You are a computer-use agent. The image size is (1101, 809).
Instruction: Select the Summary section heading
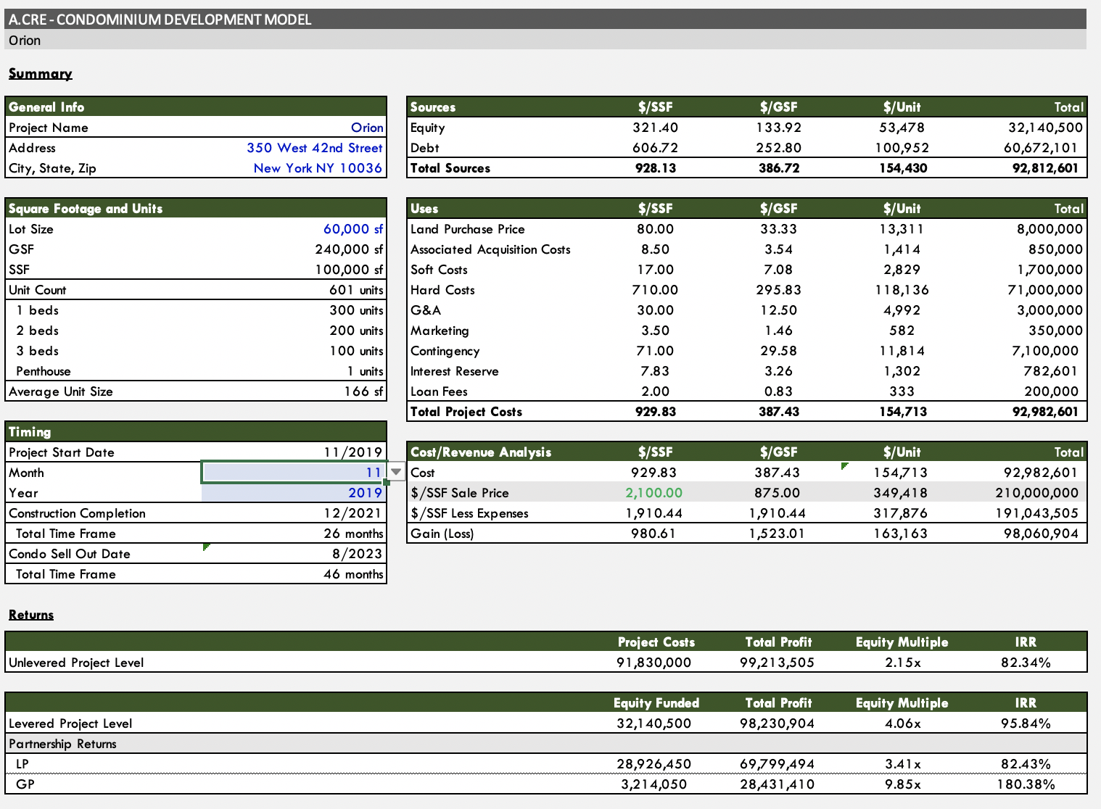[x=41, y=74]
